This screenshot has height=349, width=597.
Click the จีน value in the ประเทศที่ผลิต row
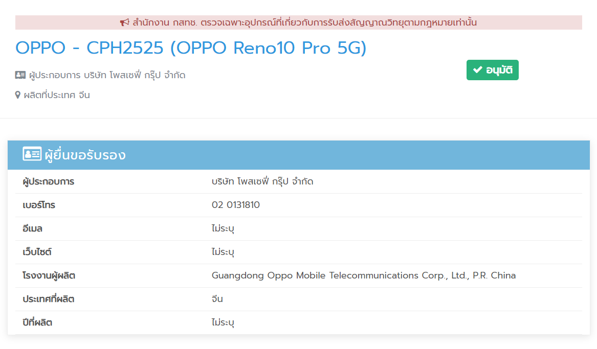(x=217, y=299)
